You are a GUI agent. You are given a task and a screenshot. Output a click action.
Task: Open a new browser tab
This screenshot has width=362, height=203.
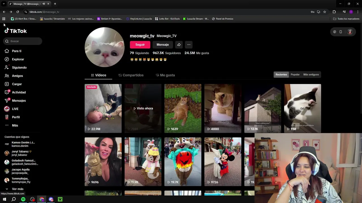pos(55,4)
